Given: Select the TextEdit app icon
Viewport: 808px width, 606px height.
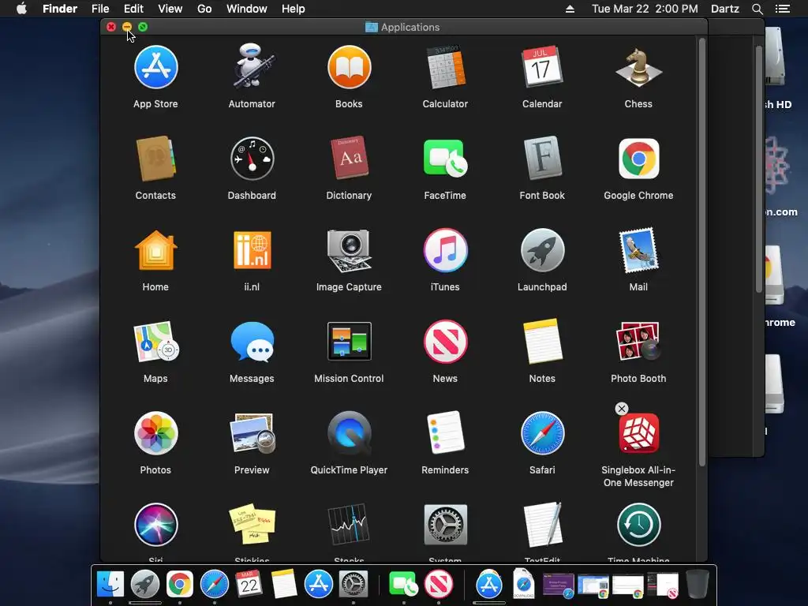Looking at the screenshot, I should click(x=542, y=525).
